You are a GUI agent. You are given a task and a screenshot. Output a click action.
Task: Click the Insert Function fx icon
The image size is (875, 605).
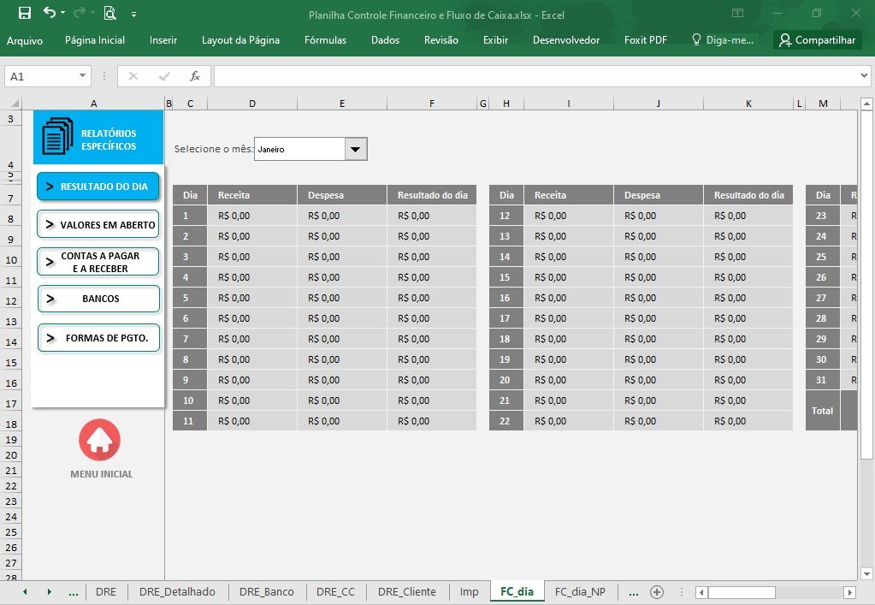tap(194, 76)
